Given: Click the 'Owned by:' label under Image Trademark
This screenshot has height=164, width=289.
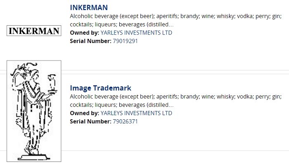Looking at the screenshot, I should tap(84, 113).
